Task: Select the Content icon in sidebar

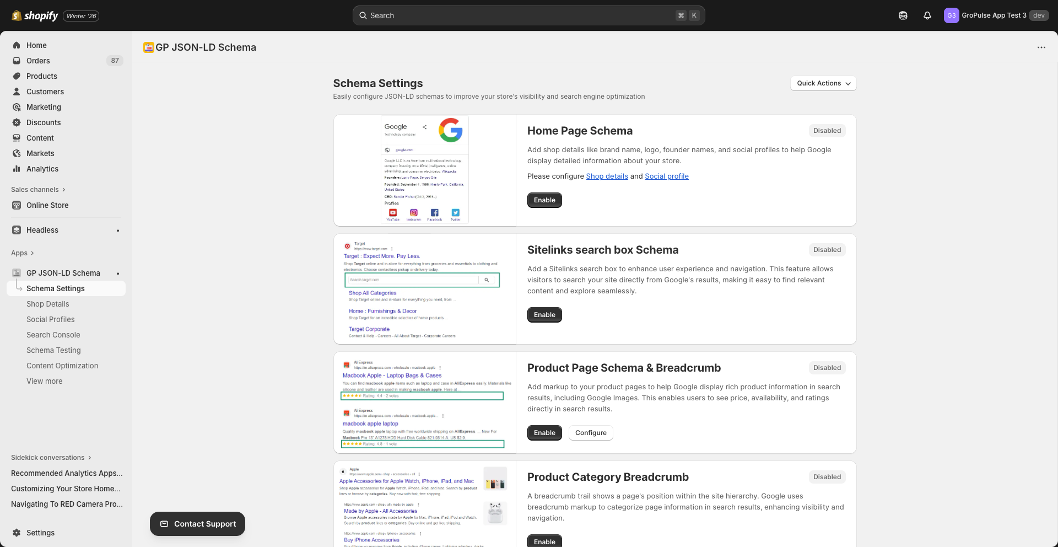Action: 17,138
